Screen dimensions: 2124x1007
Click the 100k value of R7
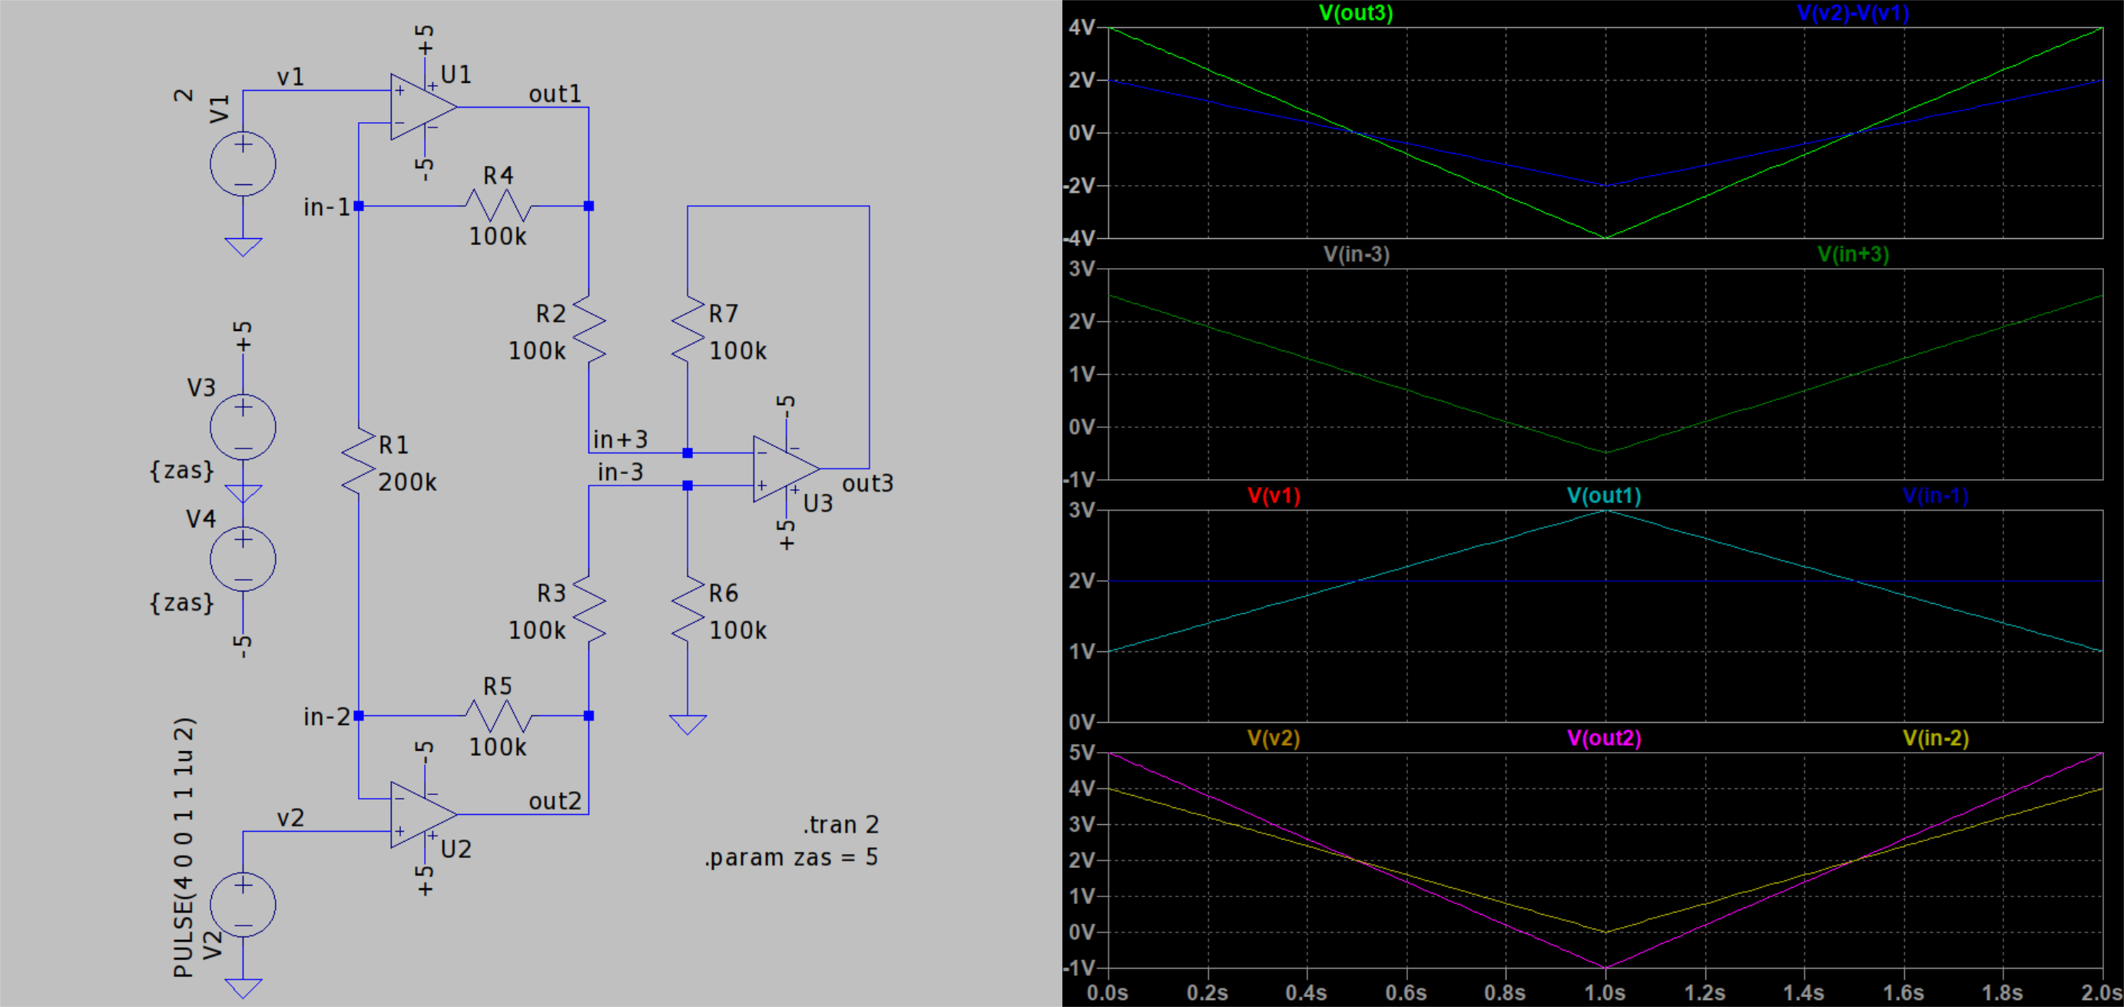(x=738, y=351)
